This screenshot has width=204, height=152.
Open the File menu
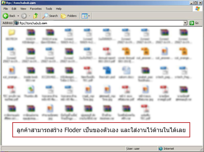pos(6,8)
